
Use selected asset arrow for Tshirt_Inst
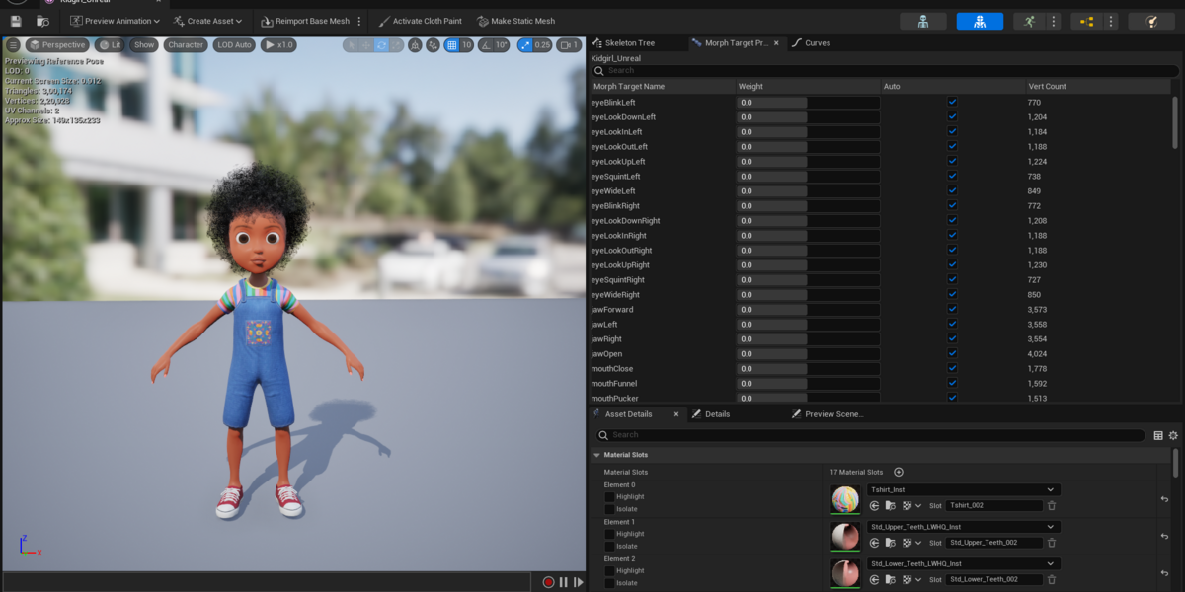pos(875,506)
